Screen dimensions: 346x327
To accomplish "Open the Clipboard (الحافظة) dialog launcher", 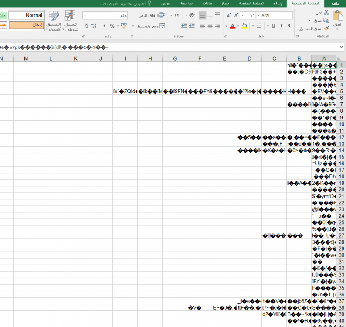I will click(x=297, y=36).
